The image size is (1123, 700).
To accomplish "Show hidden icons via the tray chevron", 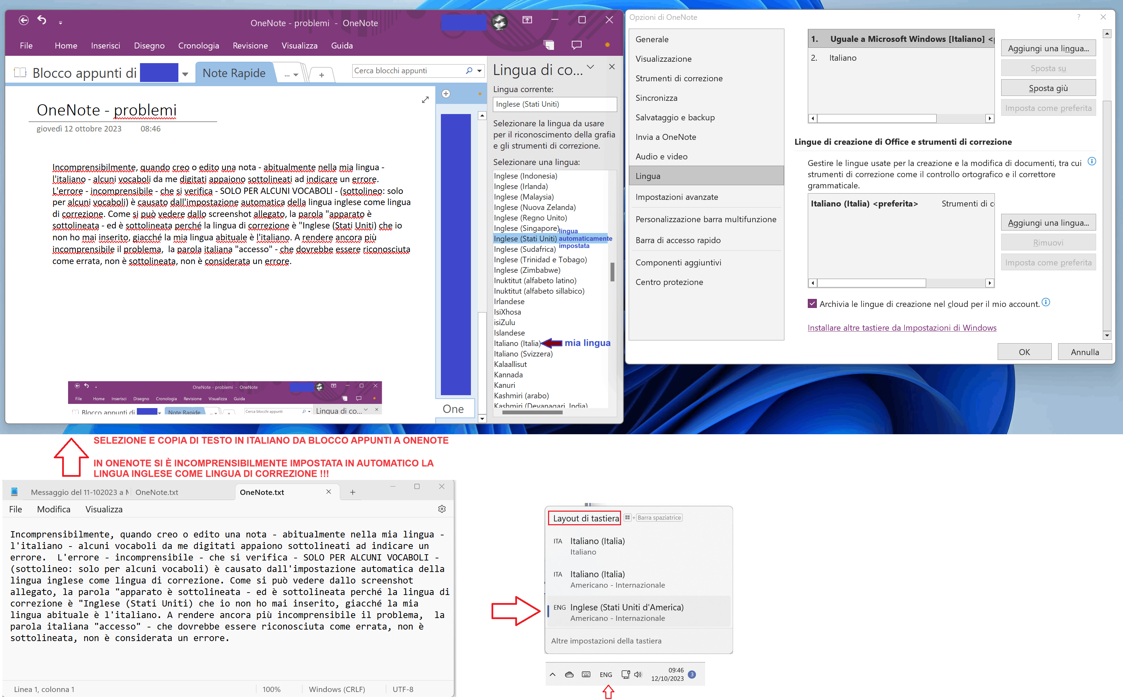I will (553, 675).
